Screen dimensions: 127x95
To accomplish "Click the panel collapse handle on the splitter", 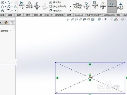I will pos(16,62).
